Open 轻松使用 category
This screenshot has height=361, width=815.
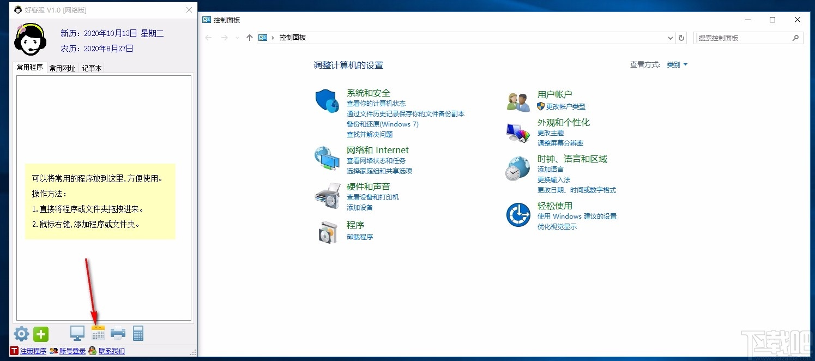pyautogui.click(x=555, y=206)
